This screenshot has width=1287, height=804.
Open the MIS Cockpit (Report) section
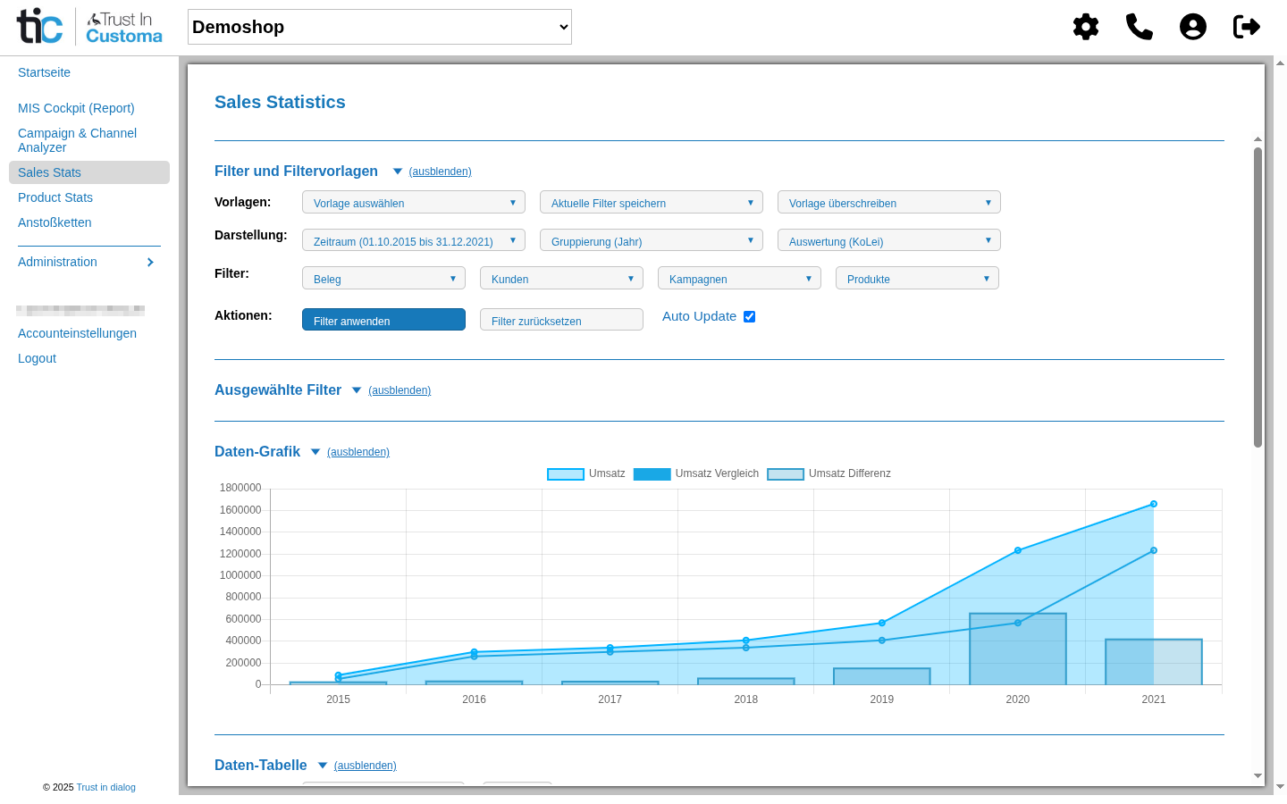76,108
